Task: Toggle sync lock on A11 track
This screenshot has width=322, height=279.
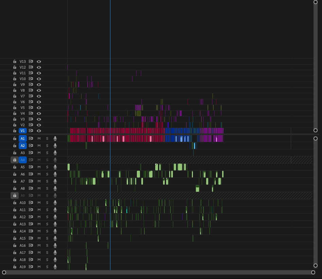Action: click(31, 210)
